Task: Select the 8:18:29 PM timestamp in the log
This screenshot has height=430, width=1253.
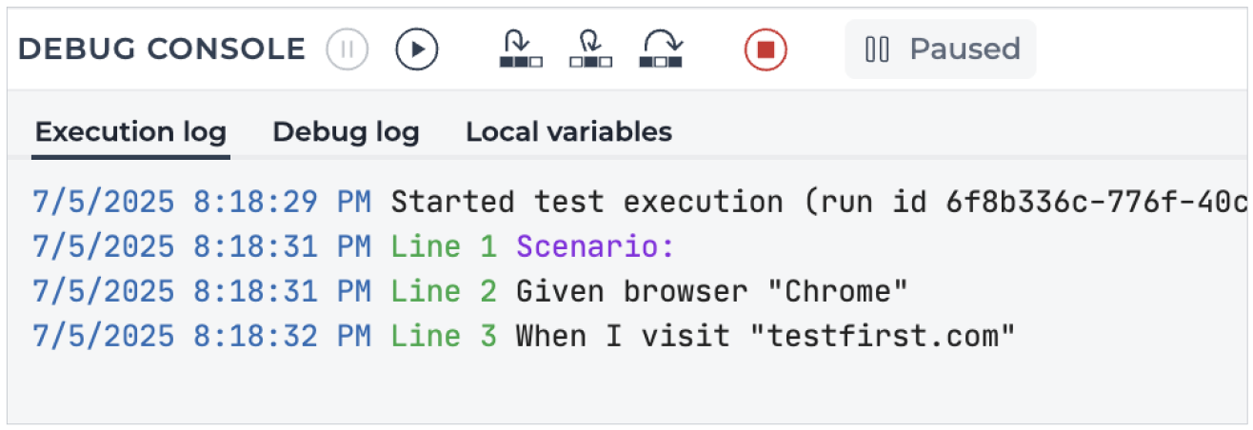Action: coord(282,203)
